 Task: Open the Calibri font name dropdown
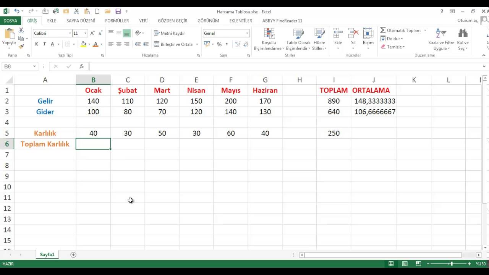[70, 33]
